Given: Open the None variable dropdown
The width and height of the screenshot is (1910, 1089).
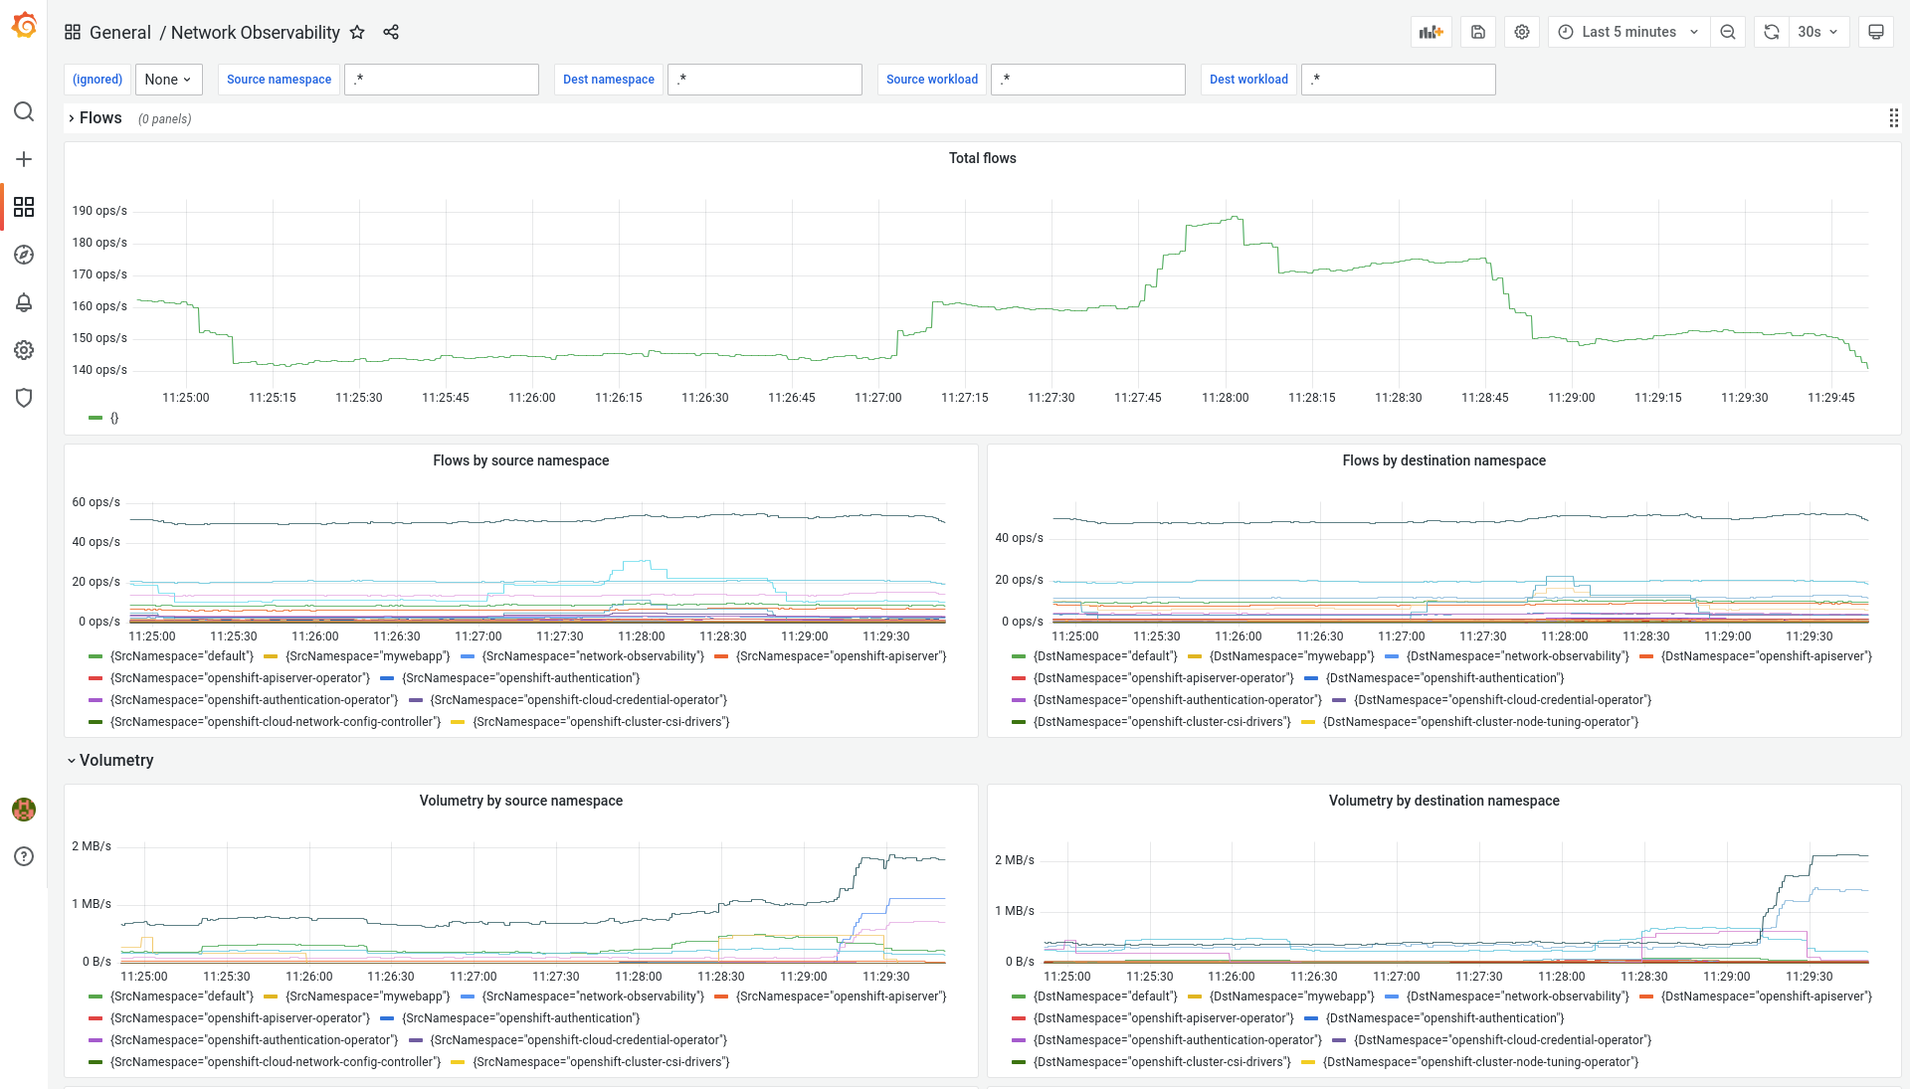Looking at the screenshot, I should 168,80.
